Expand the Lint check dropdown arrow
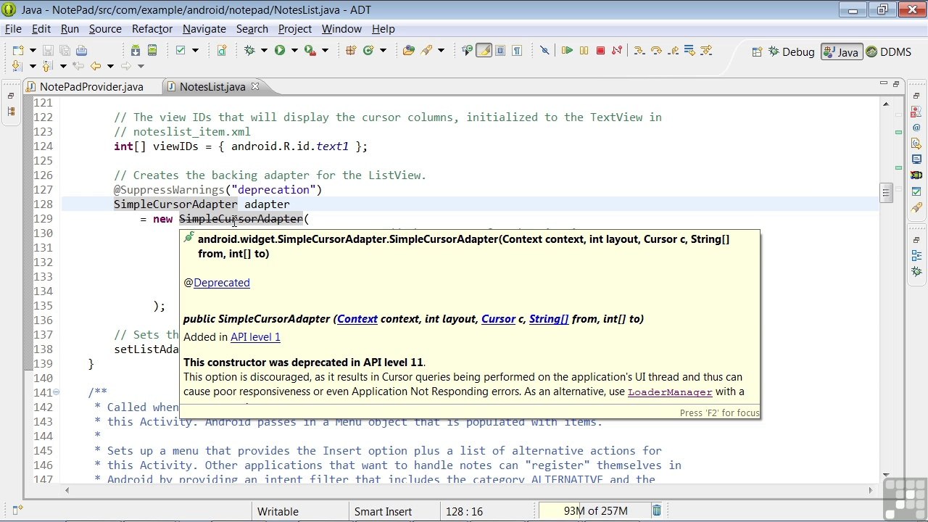The image size is (928, 522). pos(196,50)
